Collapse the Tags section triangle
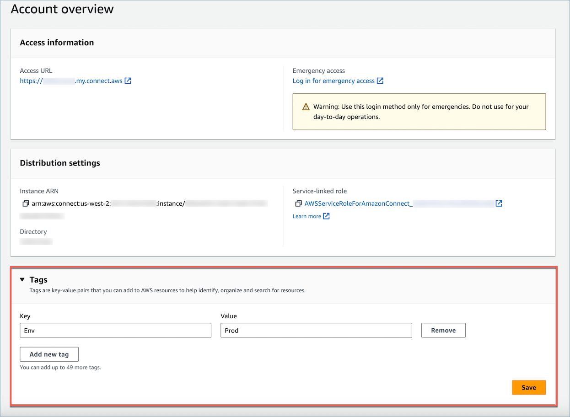Image resolution: width=570 pixels, height=417 pixels. tap(22, 280)
